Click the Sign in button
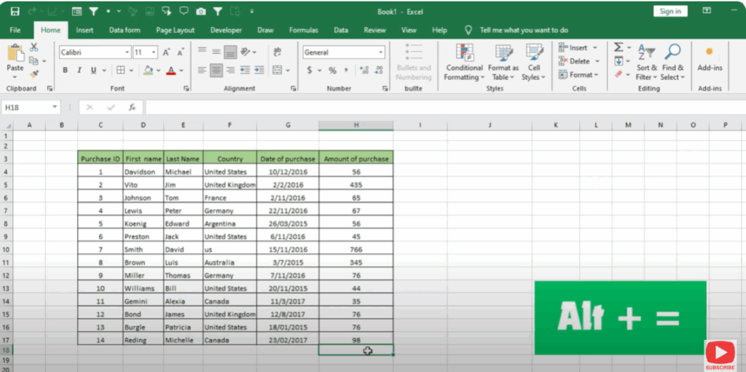746x372 pixels. [670, 11]
